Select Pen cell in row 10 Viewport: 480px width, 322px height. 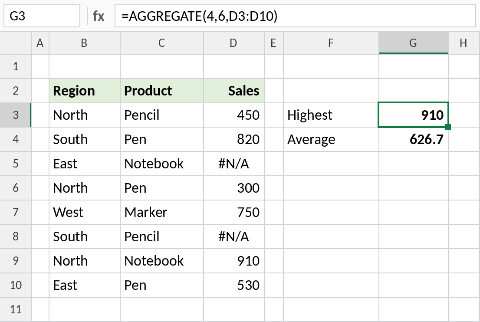[161, 285]
